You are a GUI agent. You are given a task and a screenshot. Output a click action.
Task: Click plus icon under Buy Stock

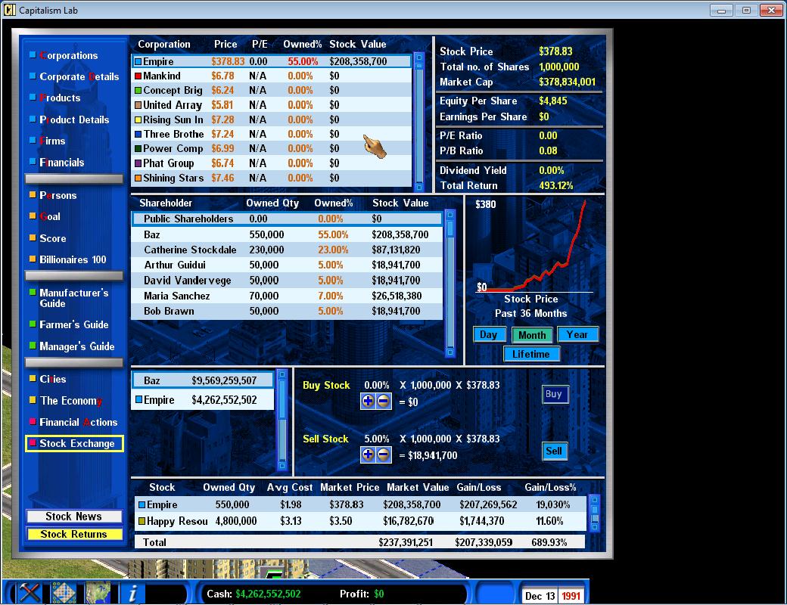point(368,401)
